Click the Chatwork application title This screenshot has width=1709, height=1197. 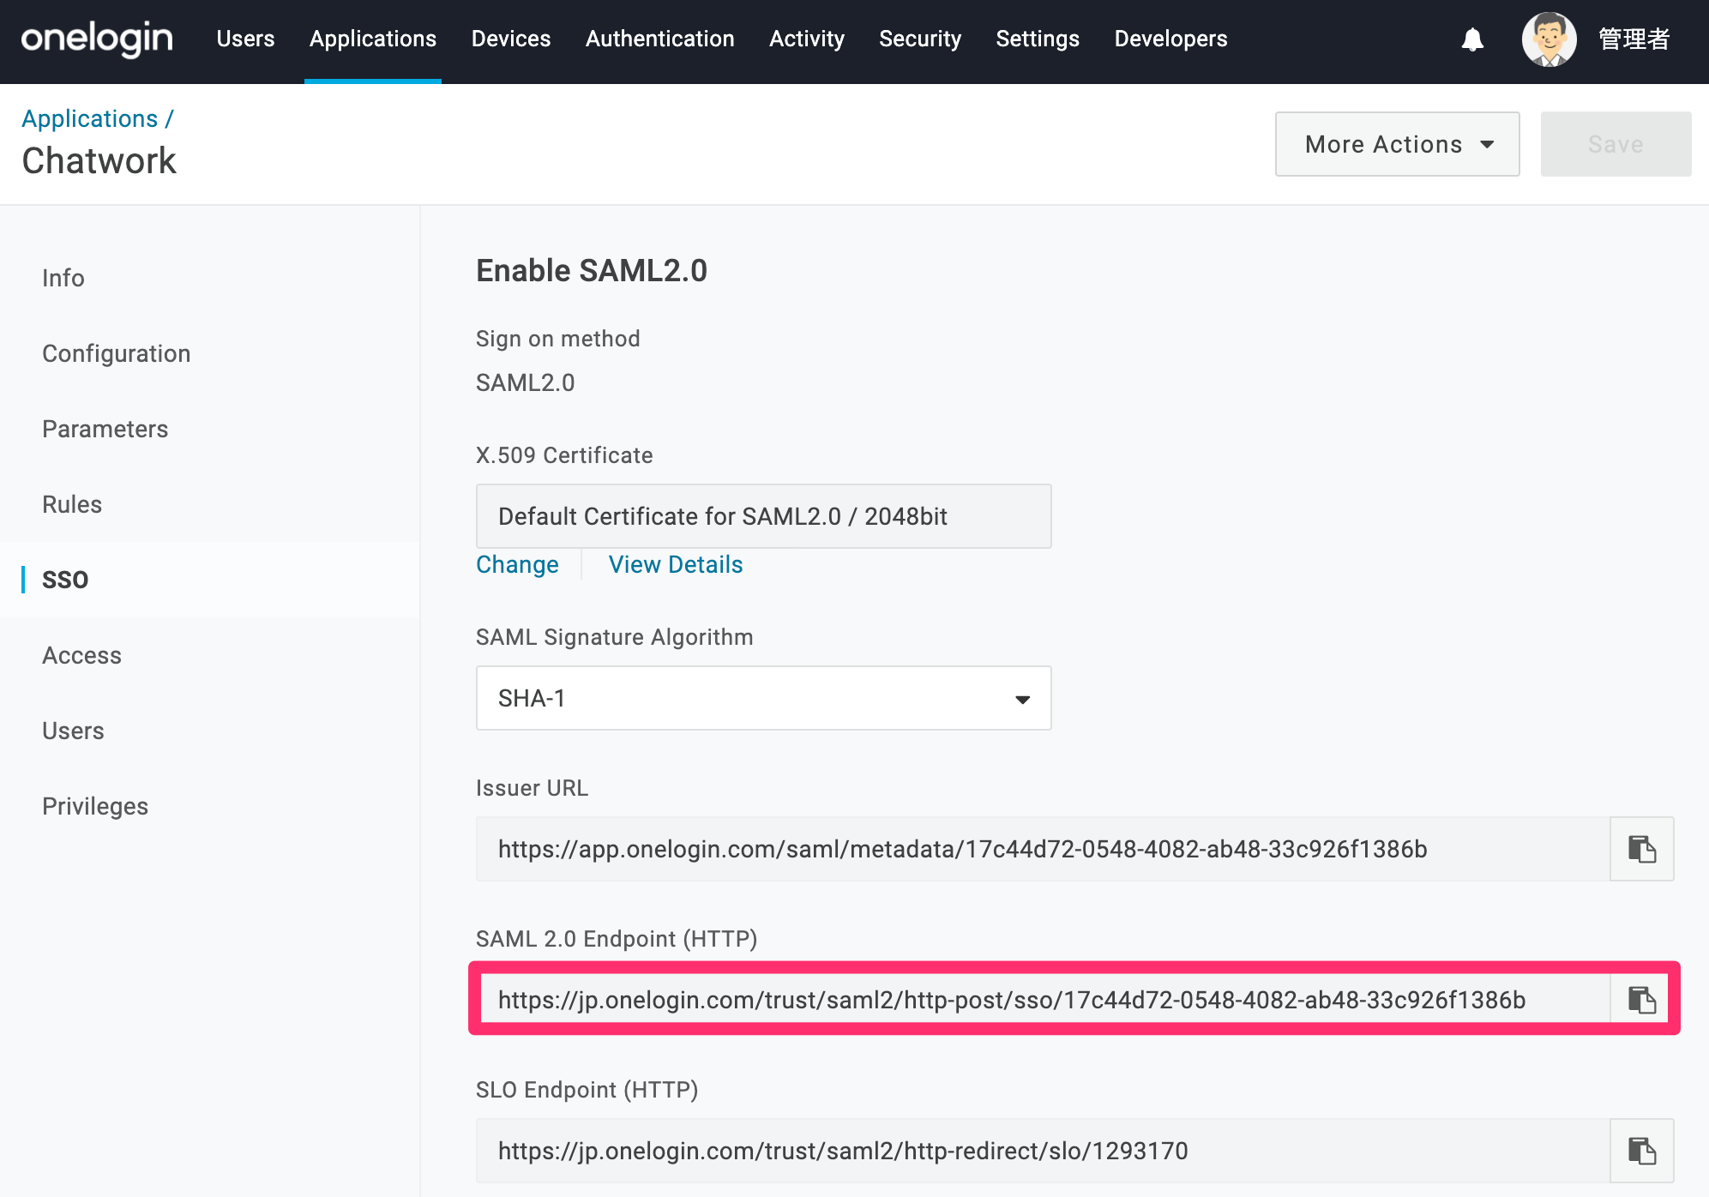pyautogui.click(x=99, y=160)
